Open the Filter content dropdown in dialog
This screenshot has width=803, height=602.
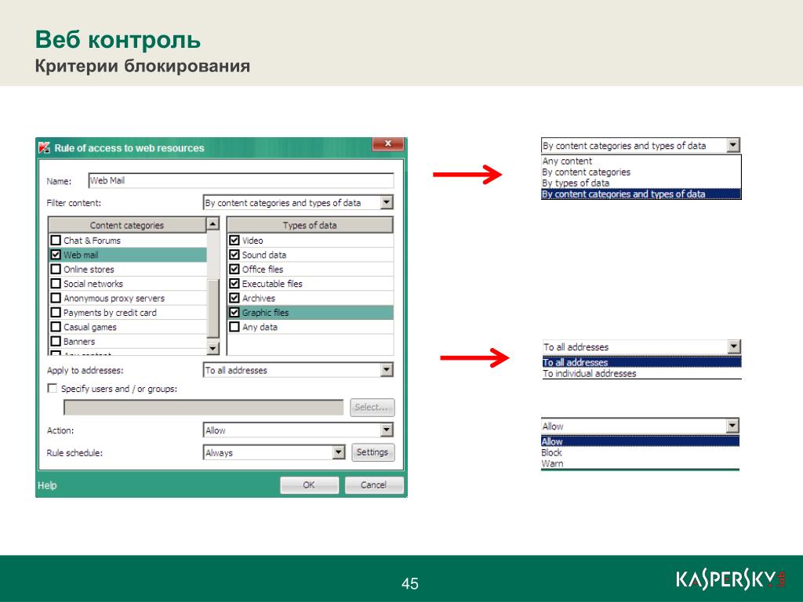[387, 203]
